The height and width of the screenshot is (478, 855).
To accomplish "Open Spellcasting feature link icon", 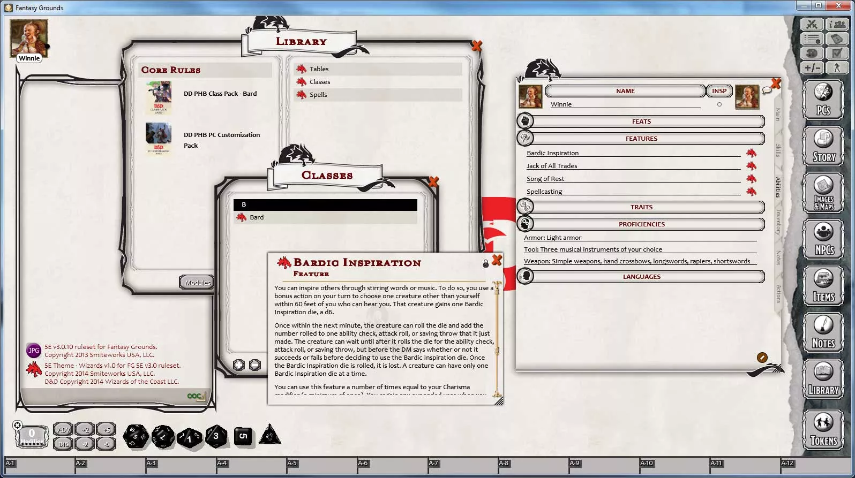I will (x=751, y=192).
